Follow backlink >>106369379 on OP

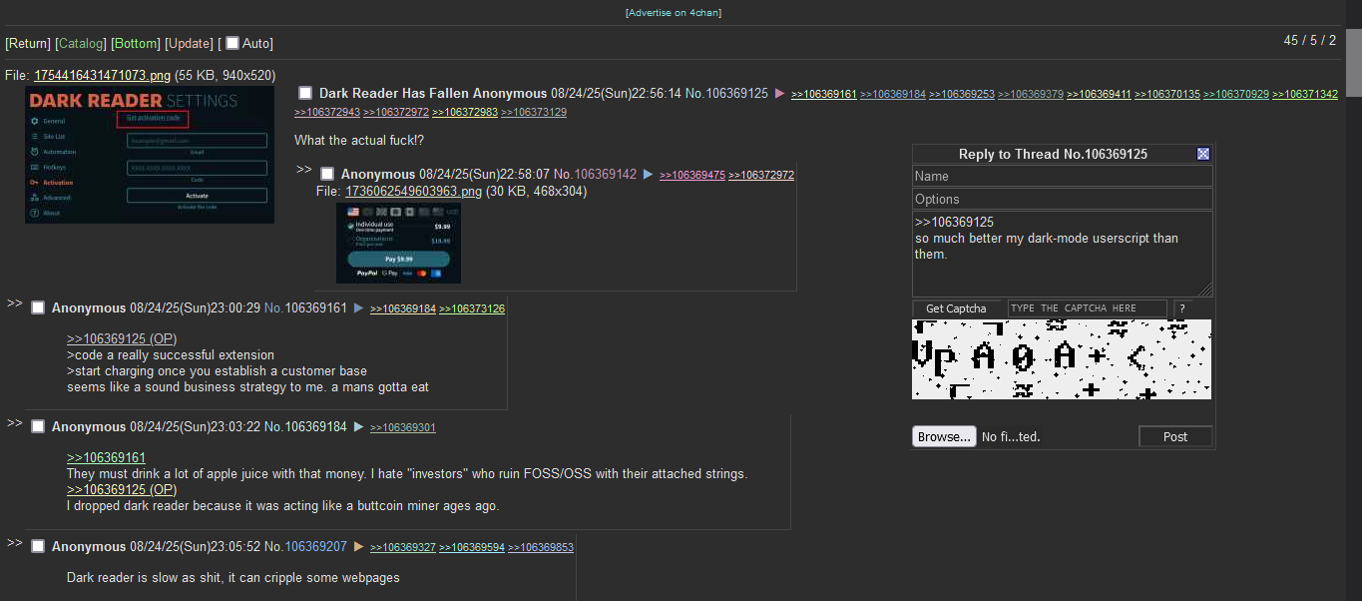[1031, 94]
